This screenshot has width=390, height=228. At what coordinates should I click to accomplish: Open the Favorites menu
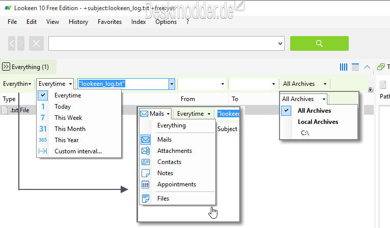109,22
